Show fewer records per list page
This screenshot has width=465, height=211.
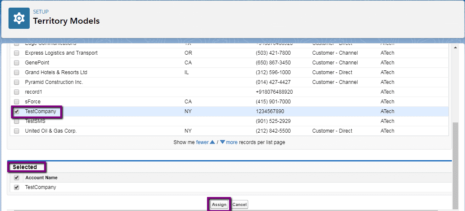tap(202, 142)
